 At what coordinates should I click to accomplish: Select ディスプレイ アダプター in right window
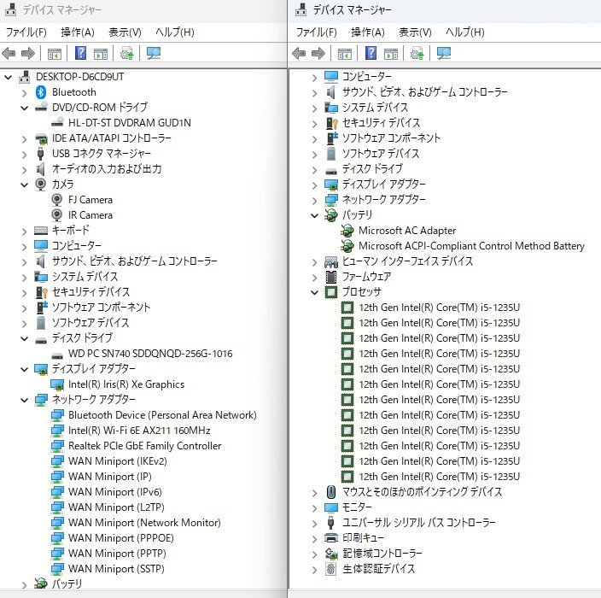click(383, 185)
